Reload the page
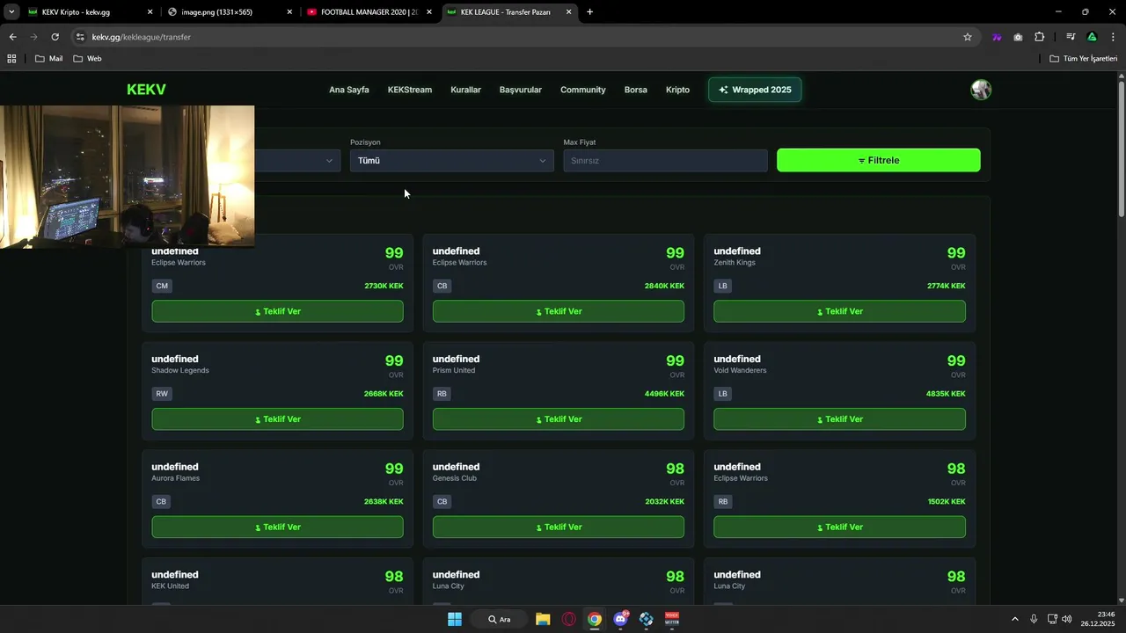This screenshot has width=1126, height=633. pos(55,37)
